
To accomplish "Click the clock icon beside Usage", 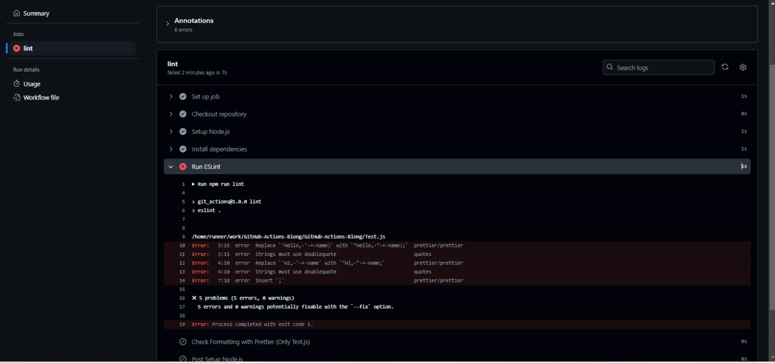I will [17, 83].
